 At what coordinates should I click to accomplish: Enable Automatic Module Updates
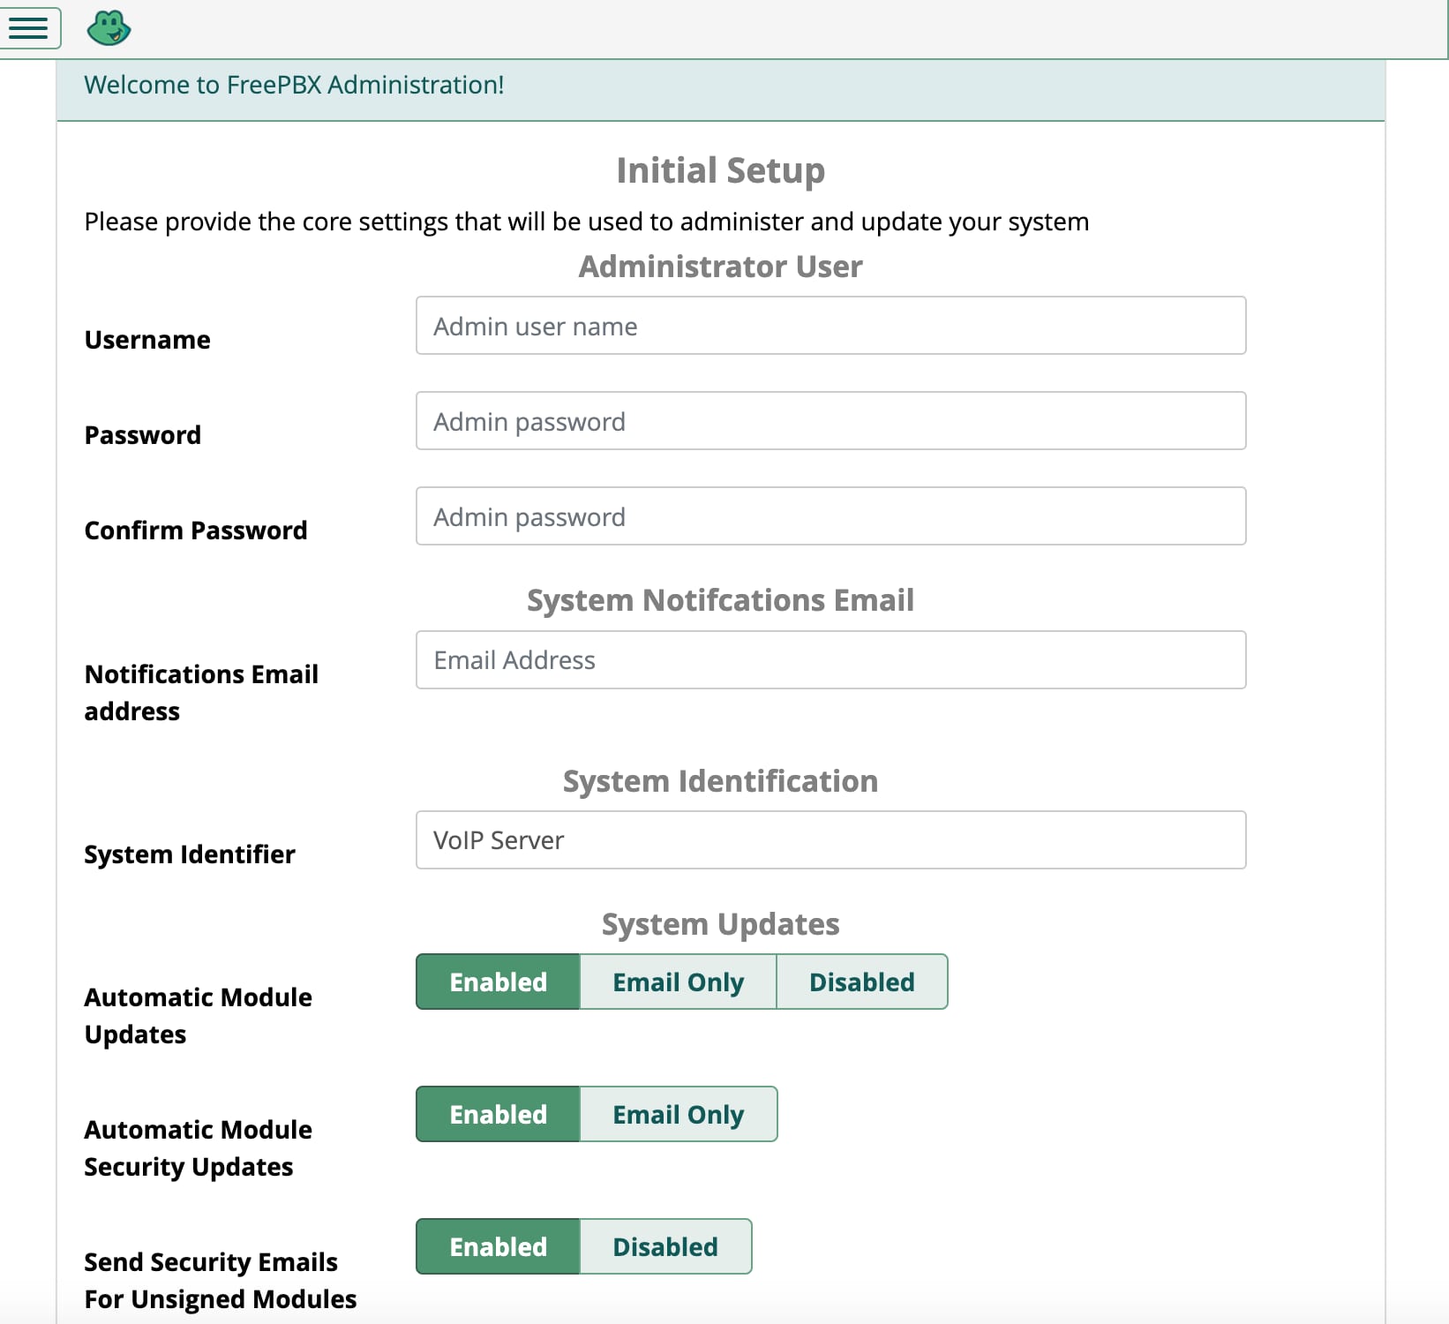[x=497, y=982]
